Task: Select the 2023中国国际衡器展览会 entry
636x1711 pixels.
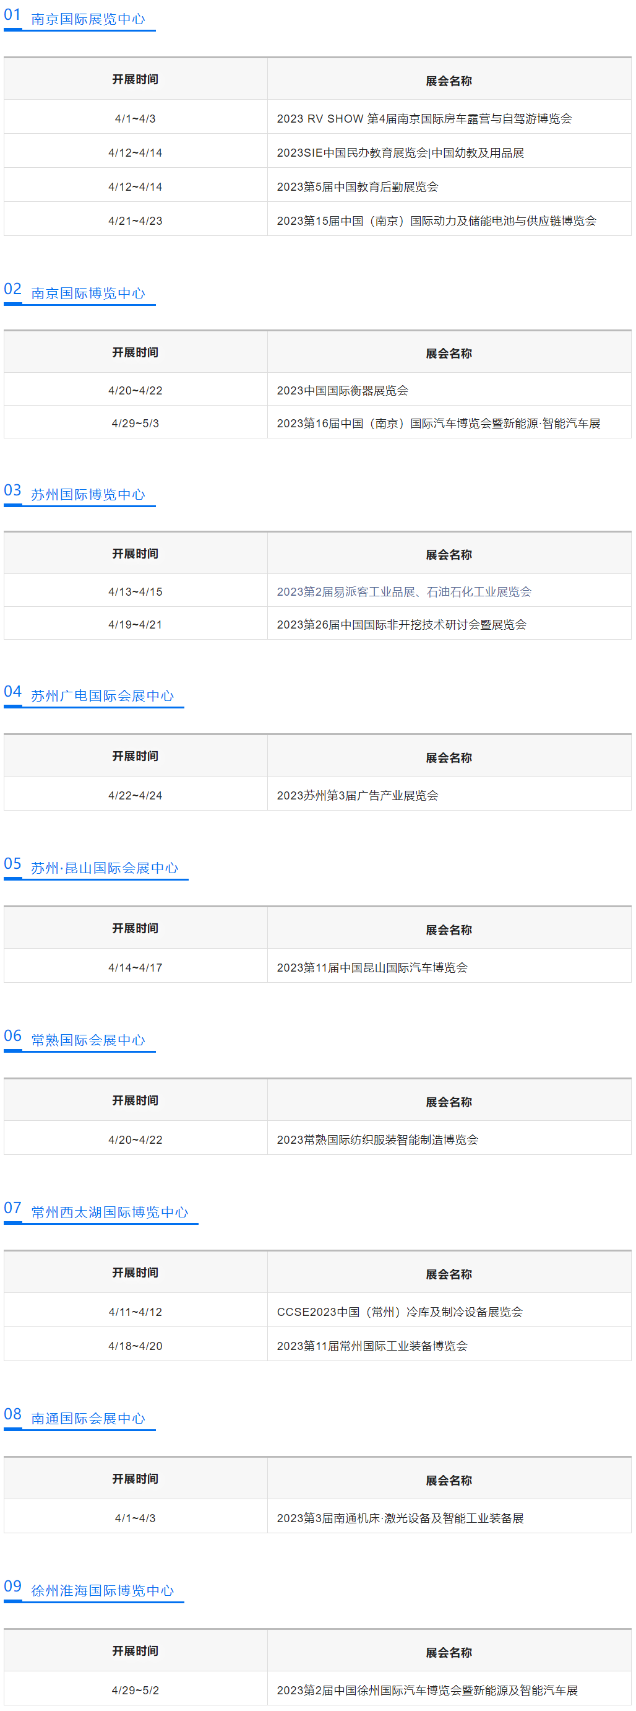Action: pyautogui.click(x=342, y=390)
